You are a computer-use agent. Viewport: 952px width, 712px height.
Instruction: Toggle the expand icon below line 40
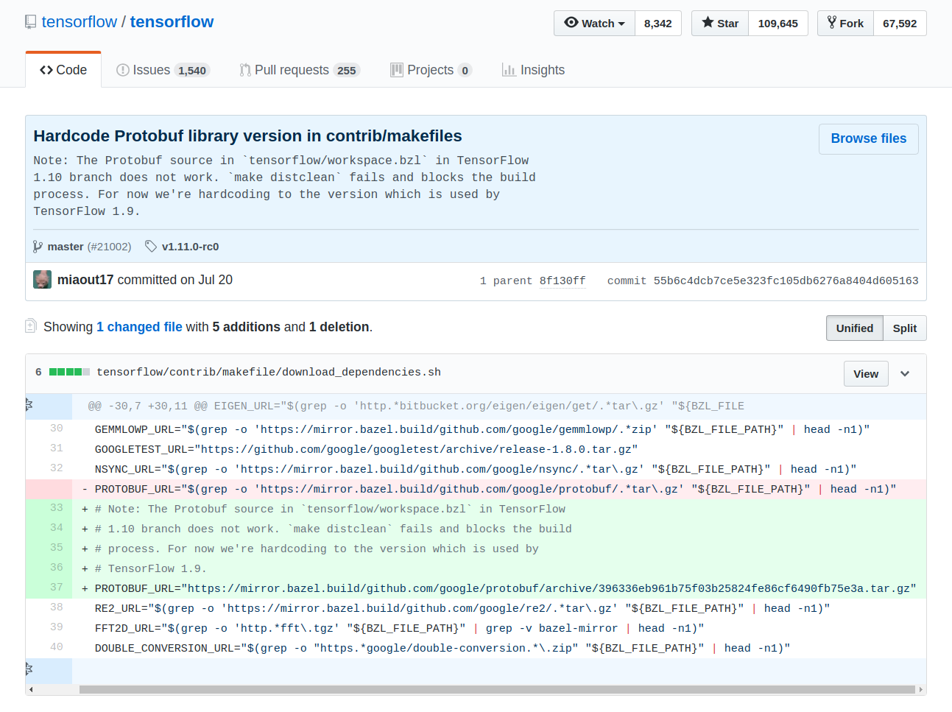(29, 671)
